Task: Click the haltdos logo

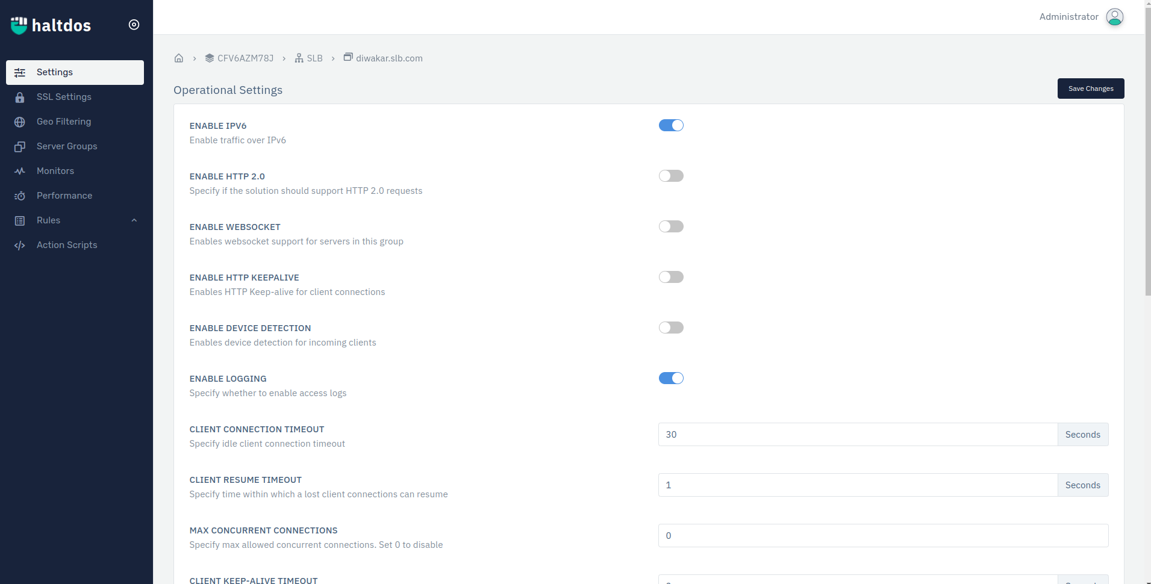Action: point(51,25)
